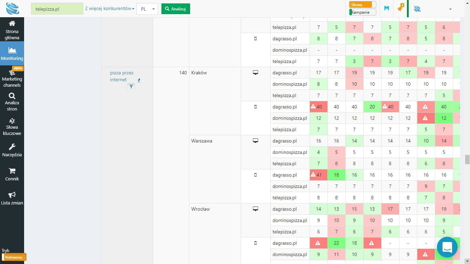The height and width of the screenshot is (264, 470).
Task: Click the green Analizuj button
Action: [x=176, y=9]
